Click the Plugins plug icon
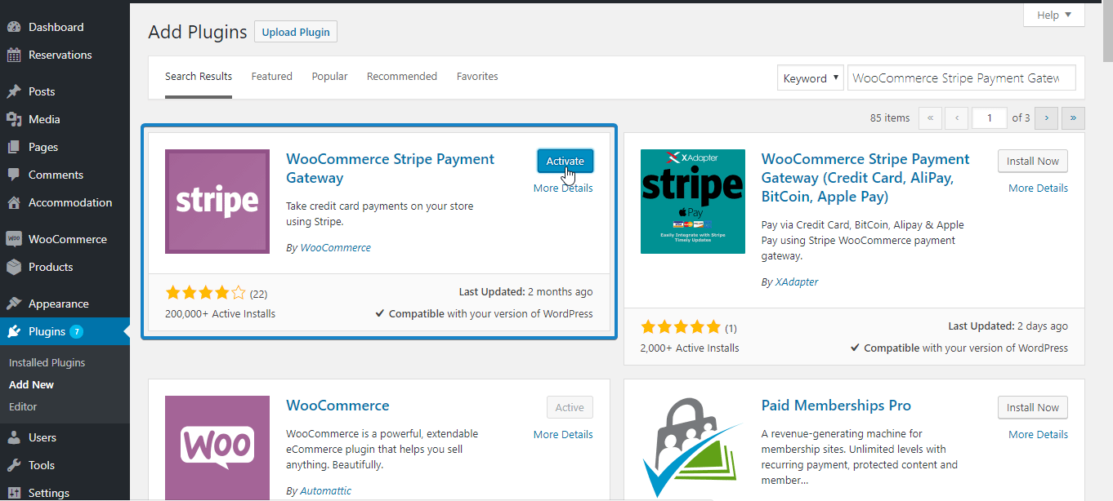 14,331
